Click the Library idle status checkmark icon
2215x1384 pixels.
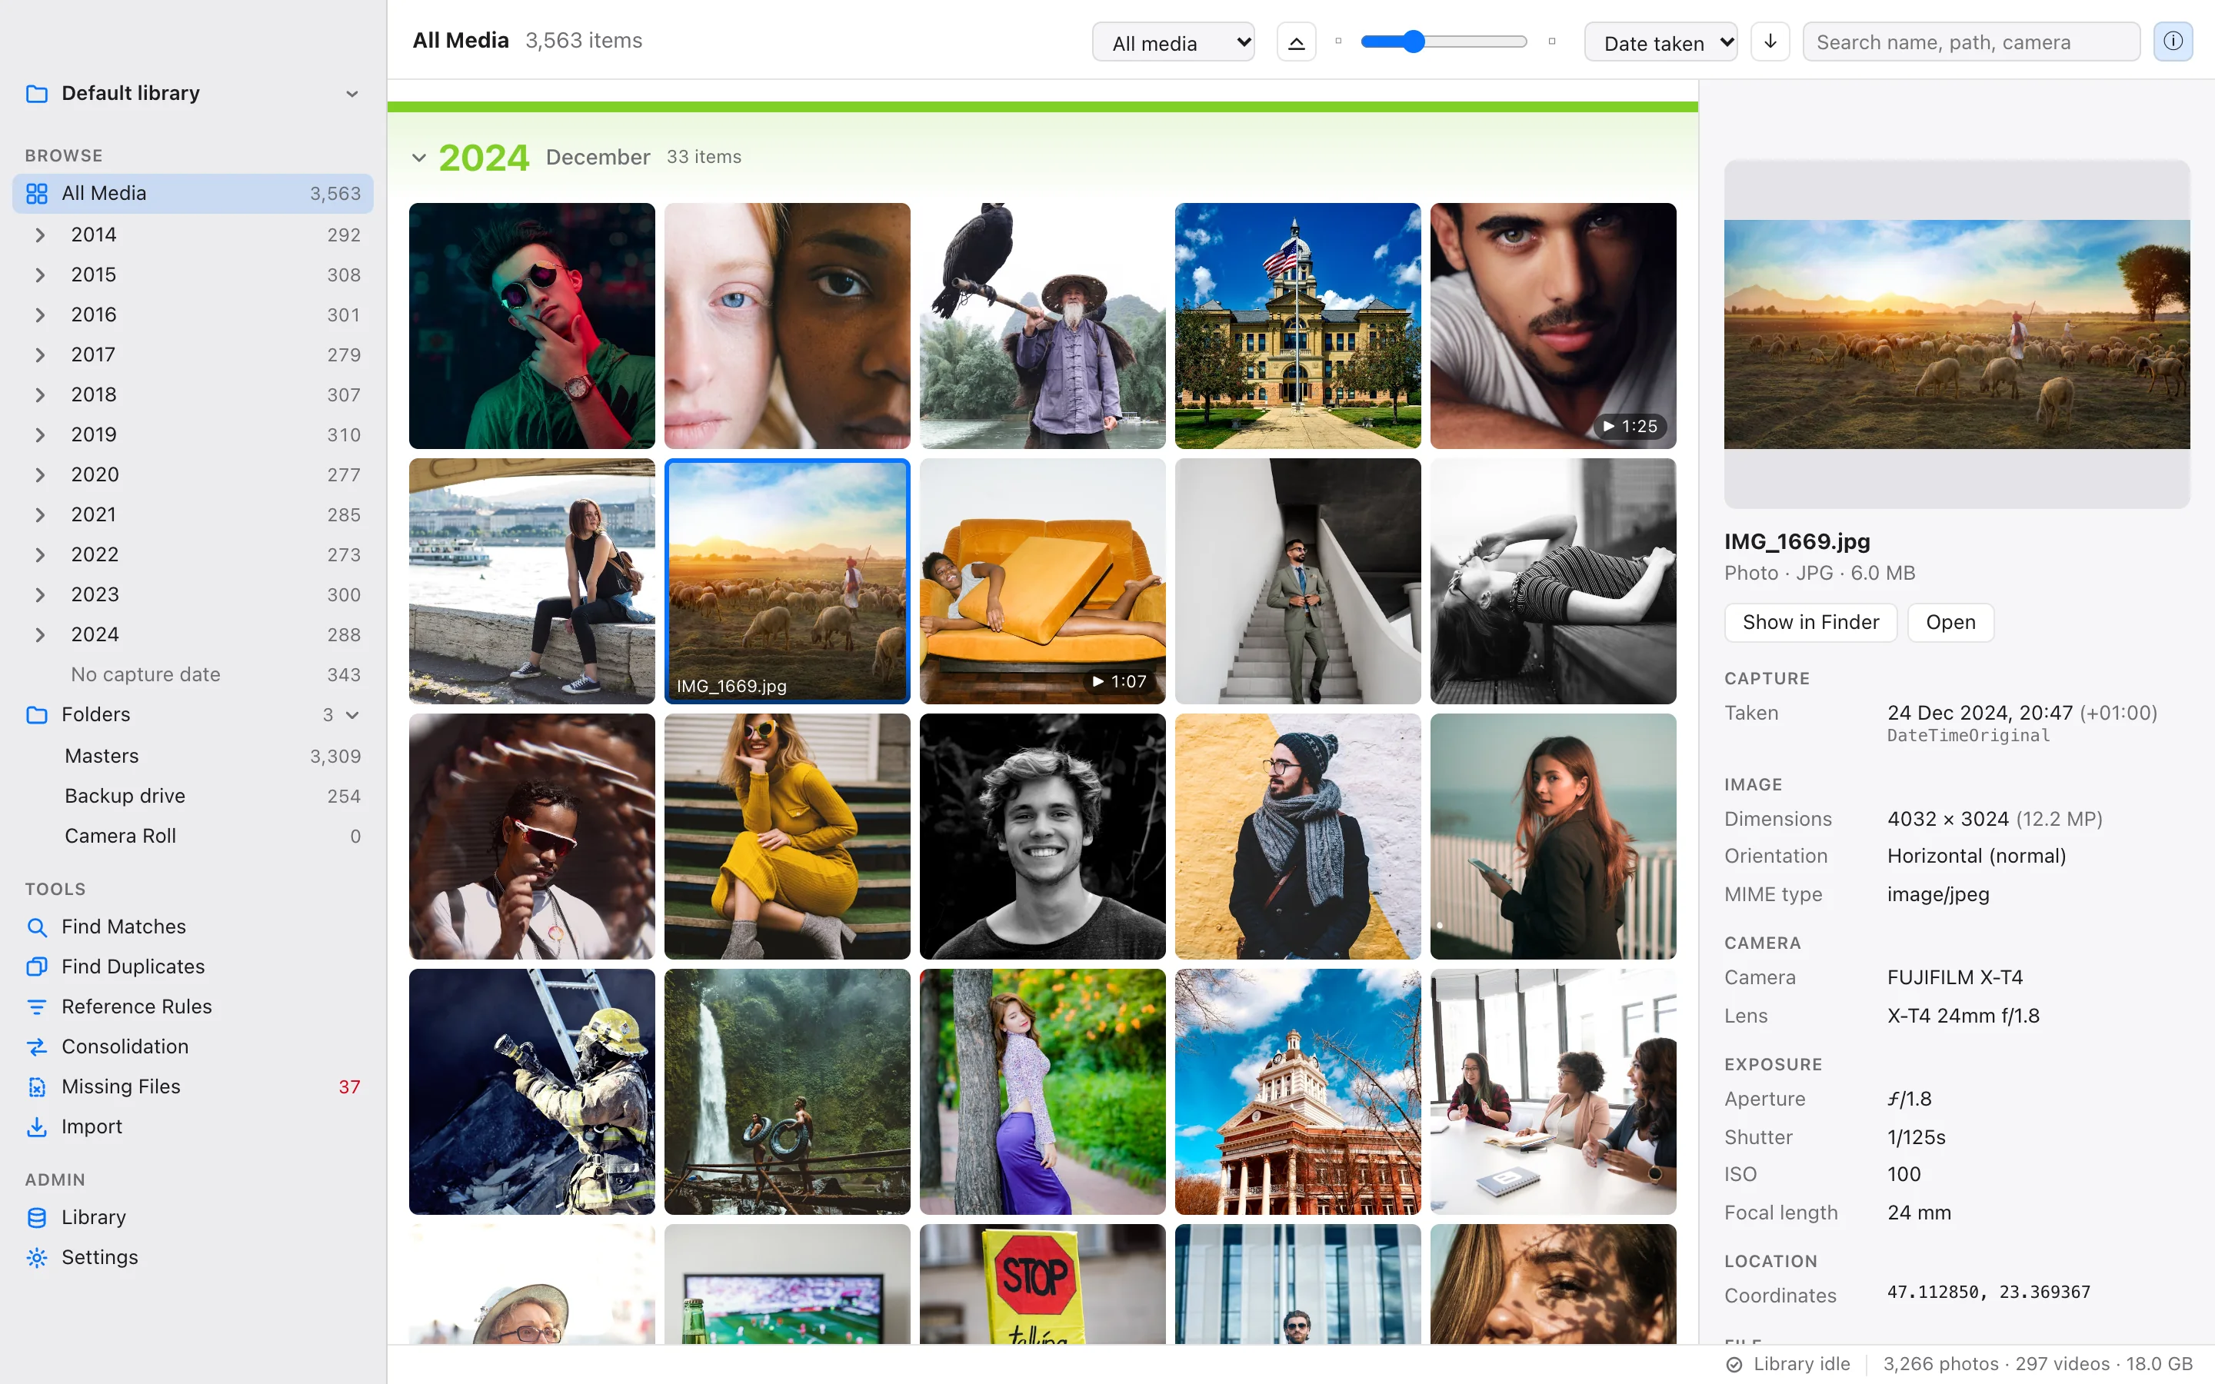(1734, 1365)
